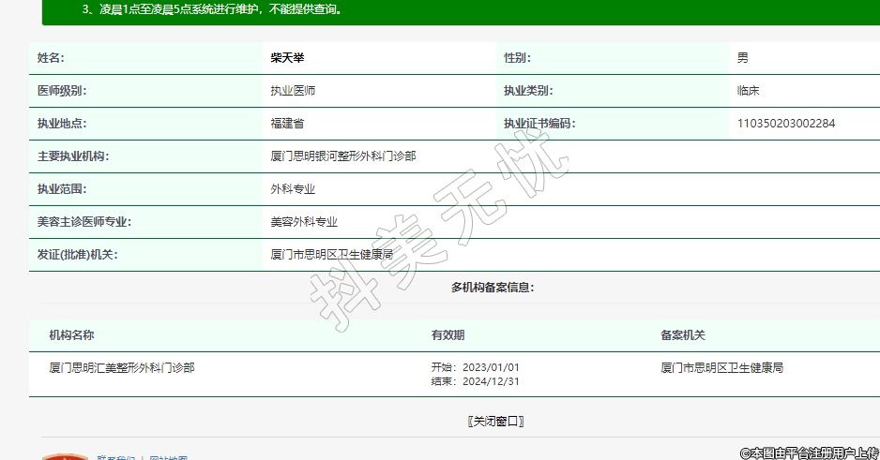
Task: Select the 厦门思明银河整形外科门诊部 institution text
Action: point(342,156)
